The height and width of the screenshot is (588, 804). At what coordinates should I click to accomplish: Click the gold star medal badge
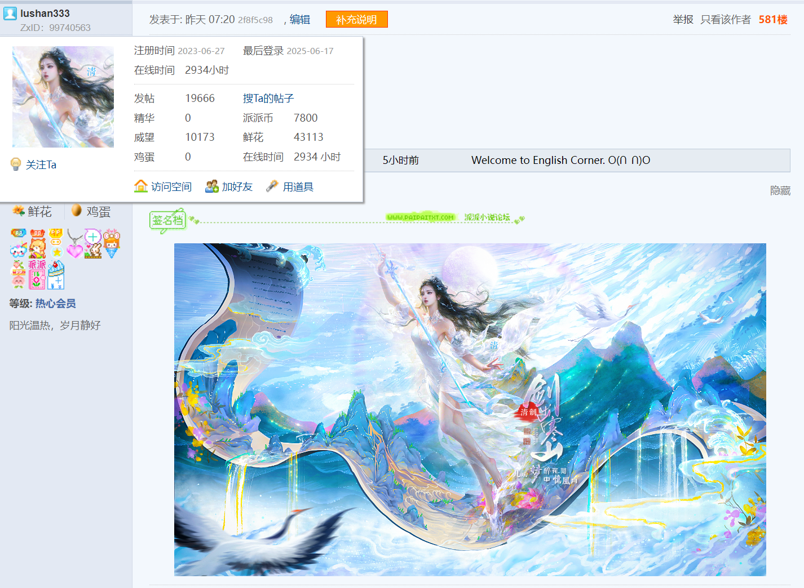point(56,243)
